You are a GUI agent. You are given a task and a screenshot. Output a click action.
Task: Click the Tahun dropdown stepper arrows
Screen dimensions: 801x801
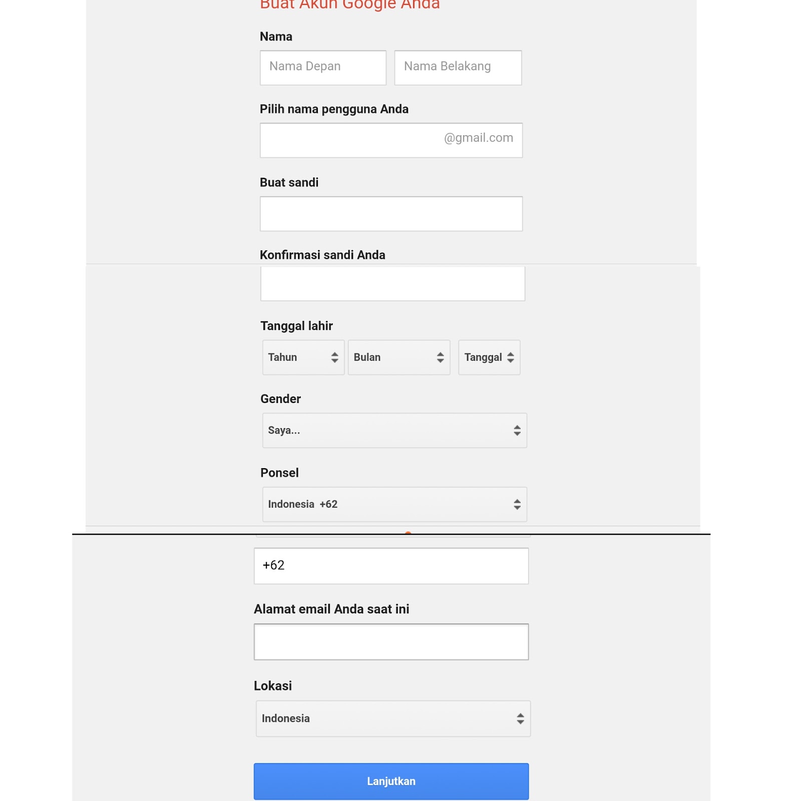pos(336,357)
